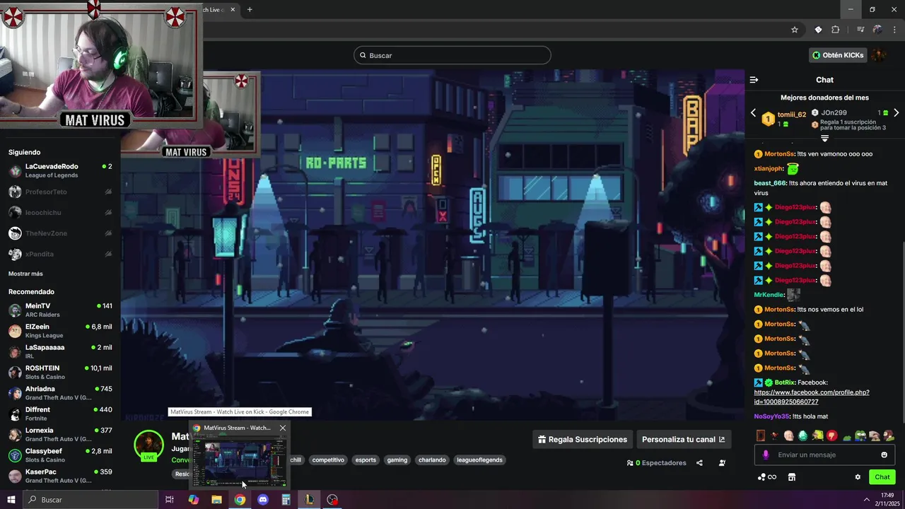Viewport: 905px width, 509px height.
Task: Open MeinTV recommended channel
Action: [x=60, y=310]
